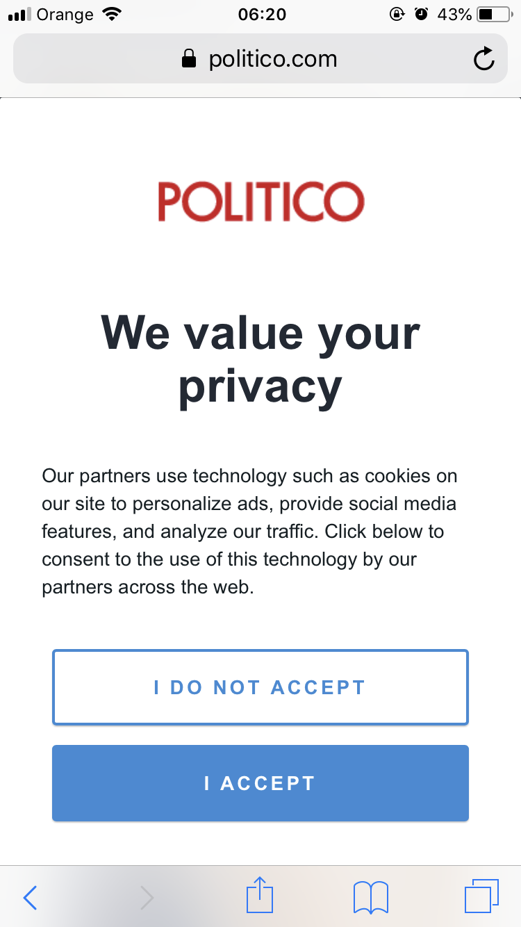Go back using the Safari back arrow
Viewport: 521px width, 927px height.
pos(30,898)
